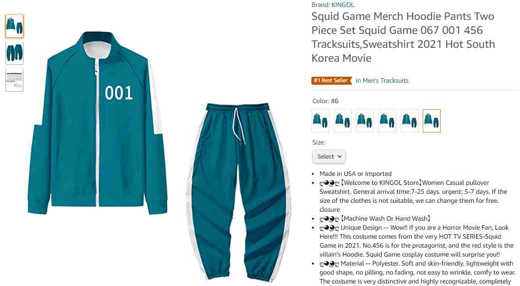Pick the highlighted #6 color swatch
Screen dimensions: 520x286
(x=432, y=121)
